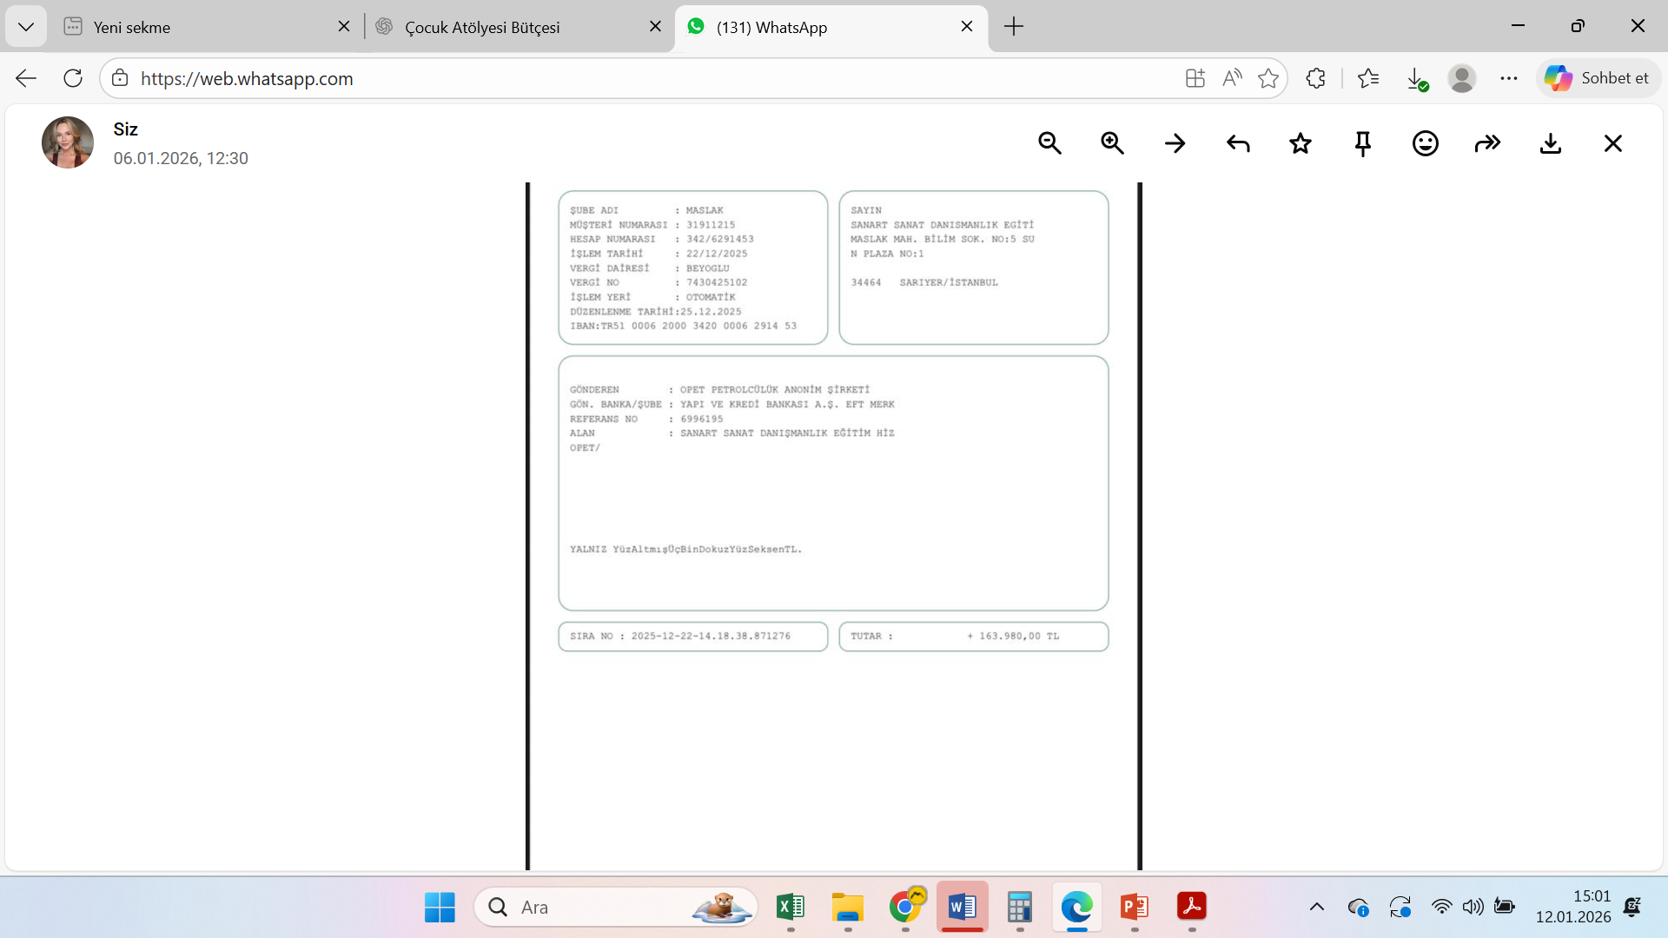Open Copilot Sohbet et button
This screenshot has width=1668, height=938.
pos(1598,78)
